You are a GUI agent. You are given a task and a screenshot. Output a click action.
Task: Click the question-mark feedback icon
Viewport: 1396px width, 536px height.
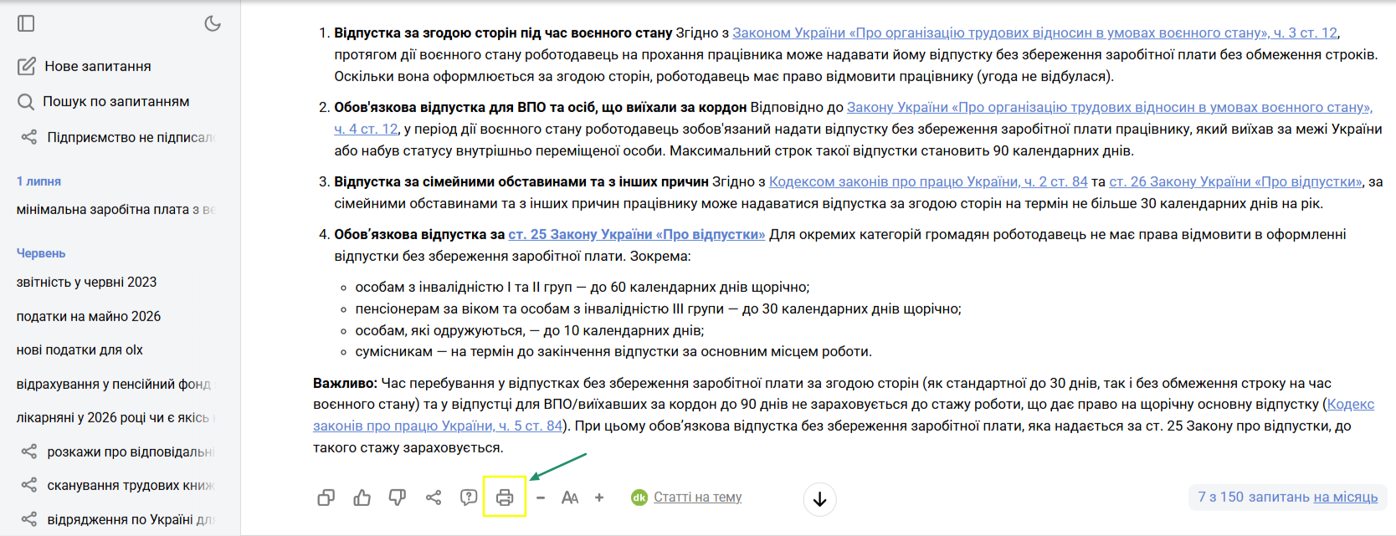coord(469,498)
